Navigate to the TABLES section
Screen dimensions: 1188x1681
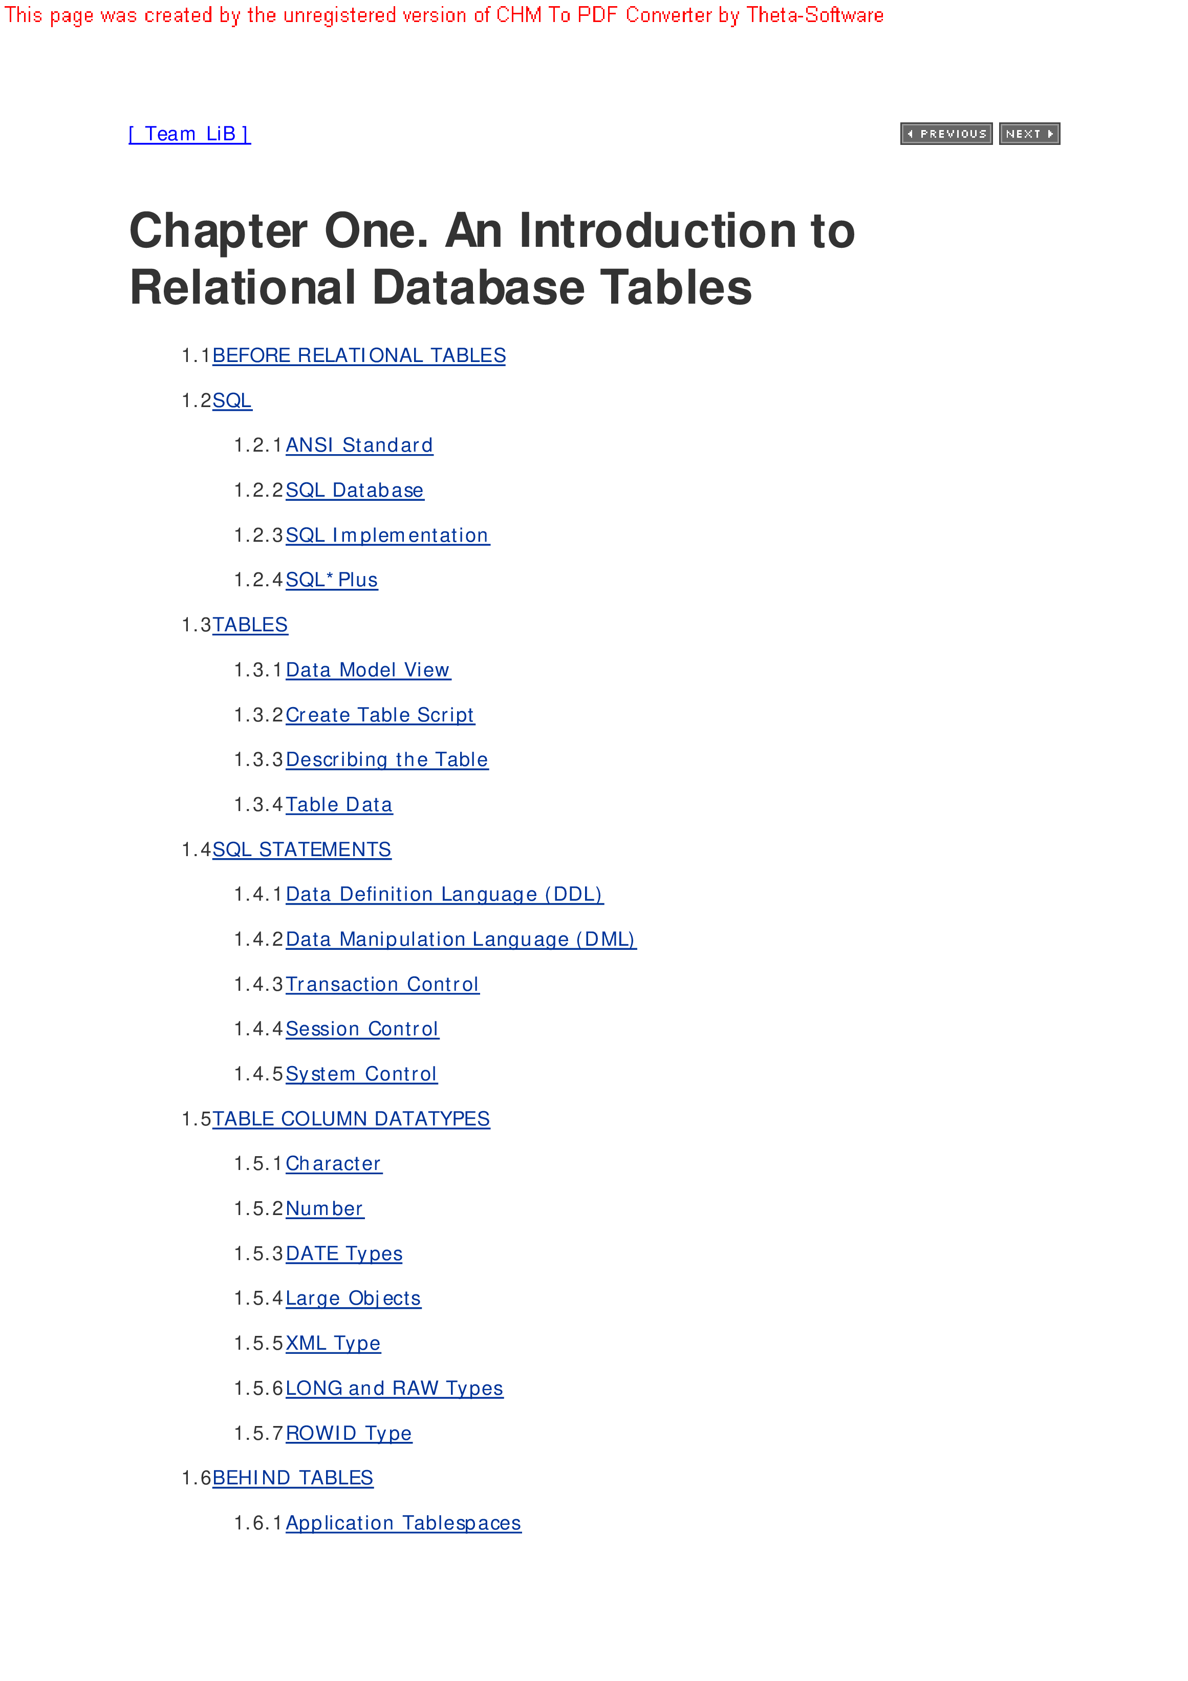click(250, 625)
